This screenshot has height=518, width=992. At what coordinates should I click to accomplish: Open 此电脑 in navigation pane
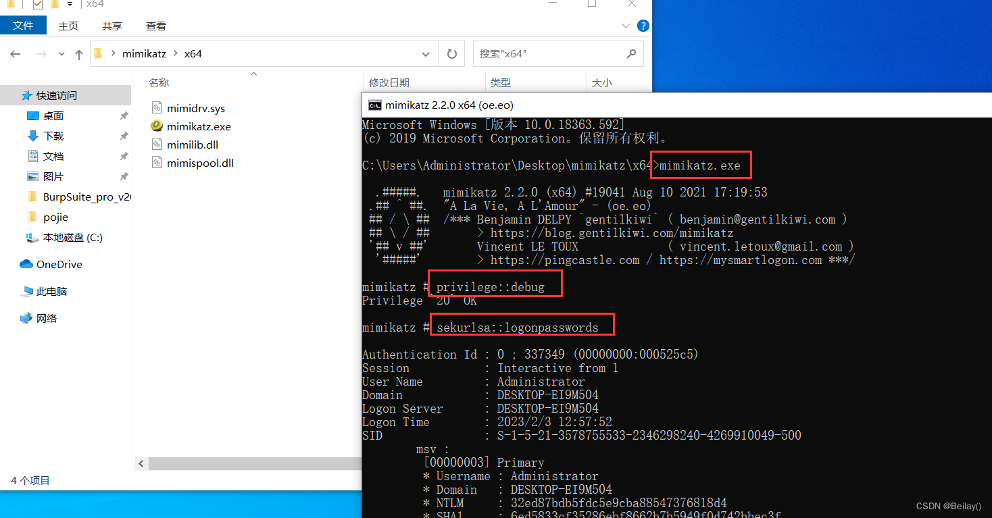52,291
